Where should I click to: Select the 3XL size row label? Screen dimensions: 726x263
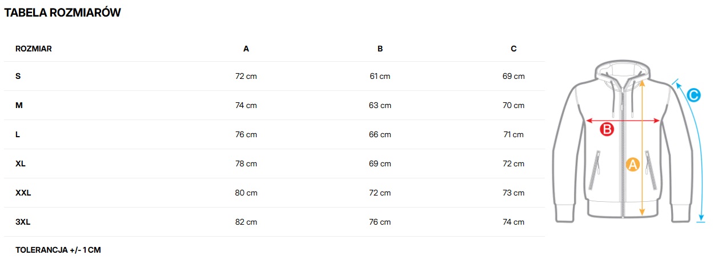(x=23, y=222)
